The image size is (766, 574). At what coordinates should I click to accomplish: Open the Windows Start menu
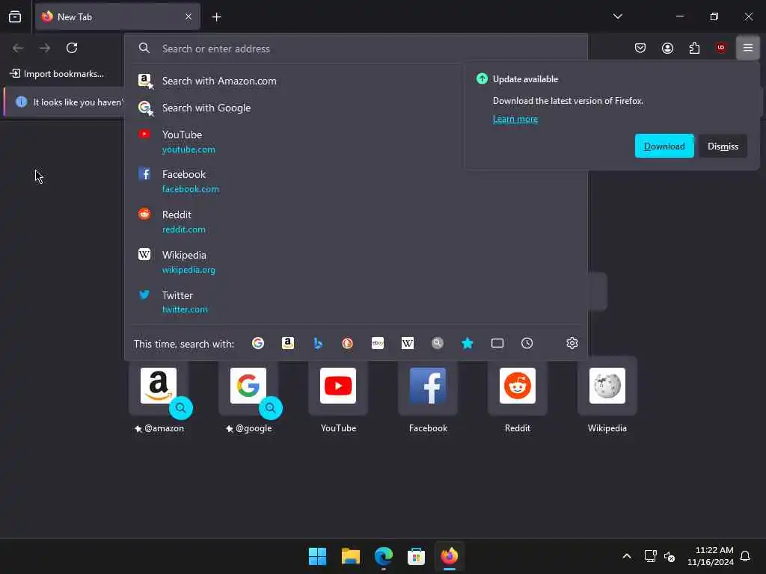[x=317, y=556]
